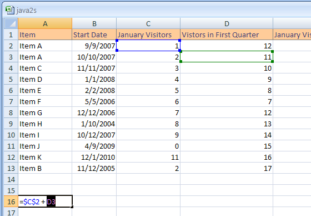Click the date cell '11/12/2005'

[94, 169]
